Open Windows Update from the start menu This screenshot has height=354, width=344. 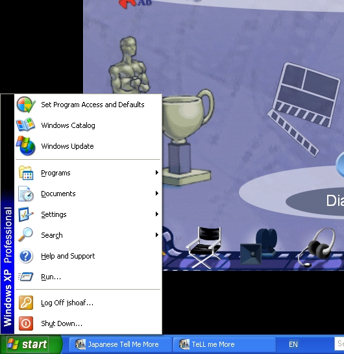88,146
